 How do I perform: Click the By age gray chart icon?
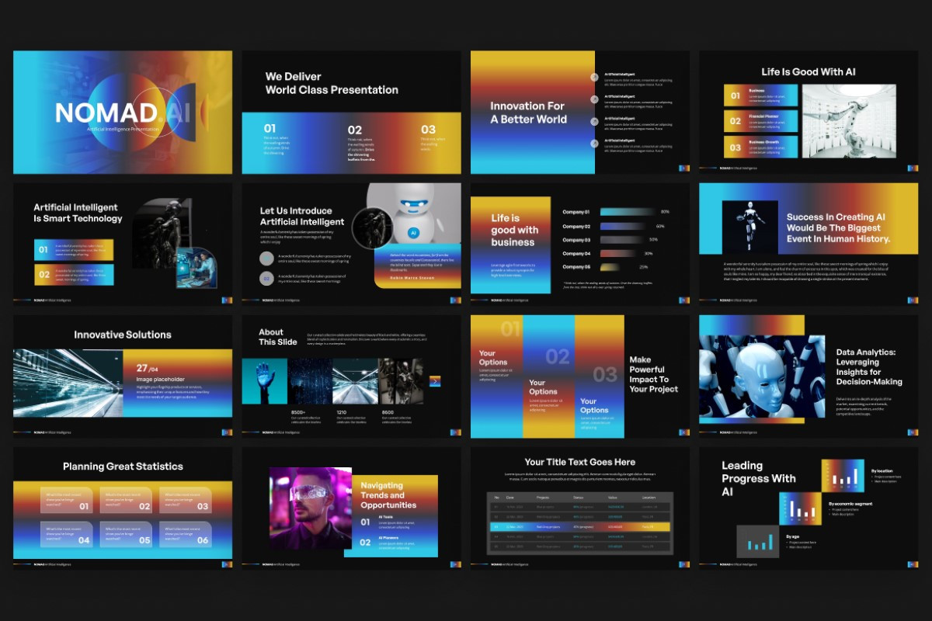pyautogui.click(x=757, y=541)
